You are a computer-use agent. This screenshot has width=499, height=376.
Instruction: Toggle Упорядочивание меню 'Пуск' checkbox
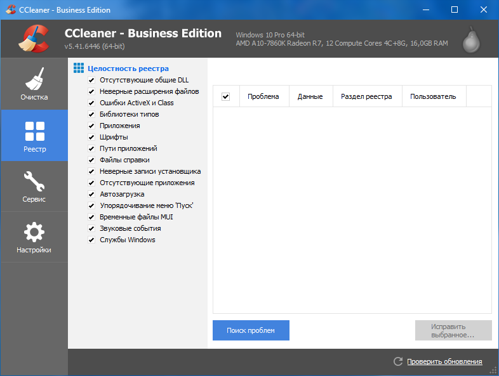pyautogui.click(x=91, y=205)
